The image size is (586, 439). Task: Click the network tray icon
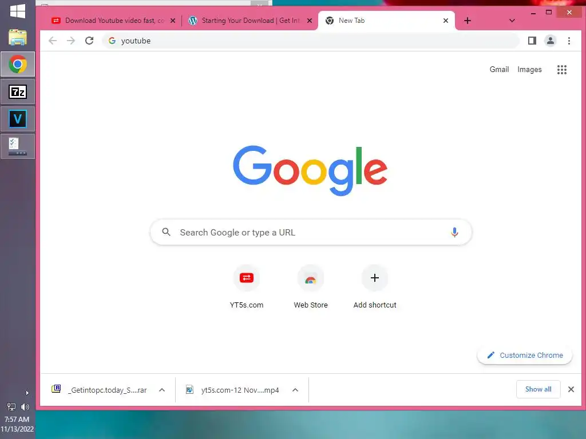coord(11,406)
